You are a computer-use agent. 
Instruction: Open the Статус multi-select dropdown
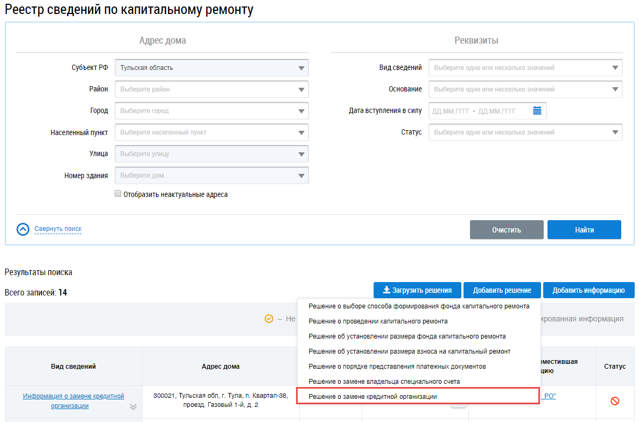pyautogui.click(x=525, y=132)
